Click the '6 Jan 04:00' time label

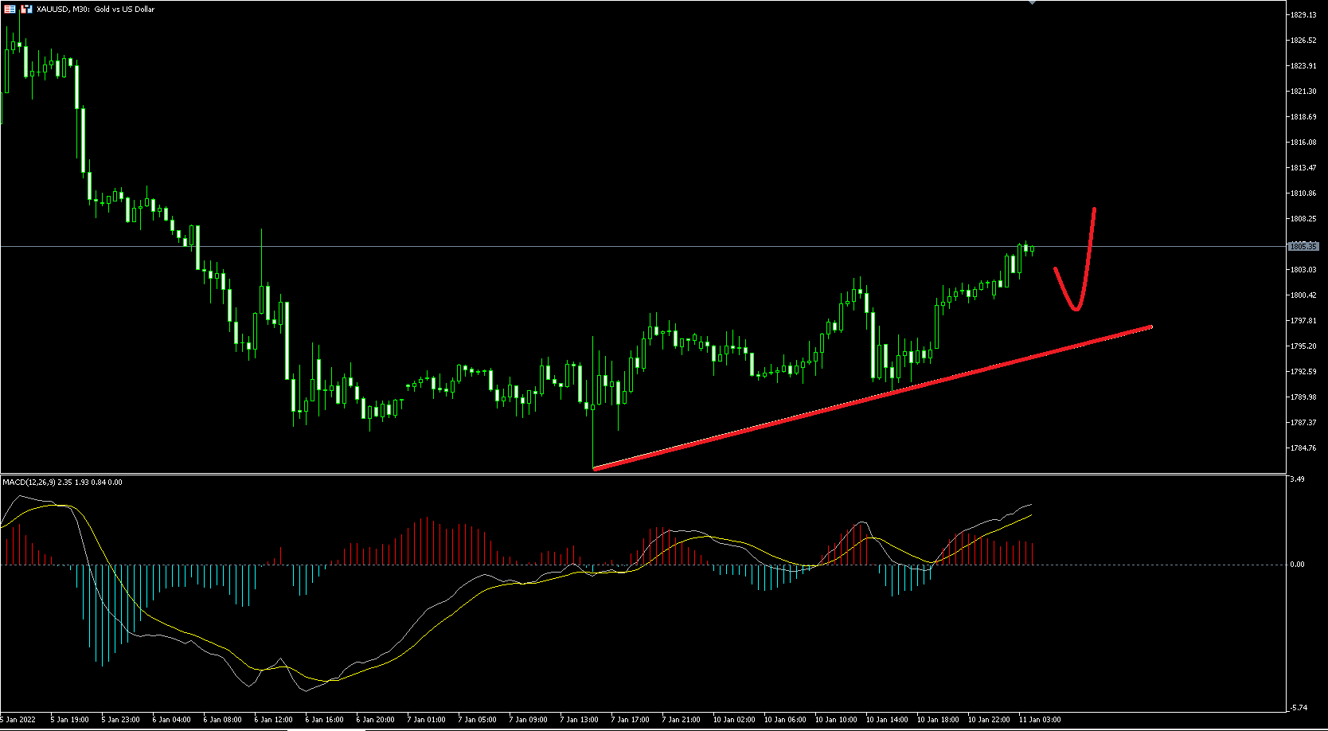[172, 720]
